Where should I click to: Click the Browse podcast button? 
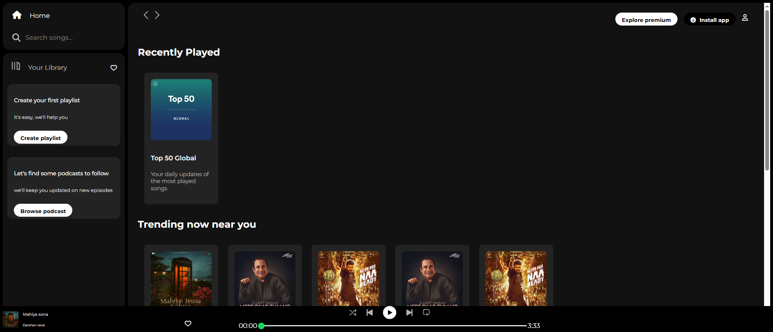[x=43, y=211]
